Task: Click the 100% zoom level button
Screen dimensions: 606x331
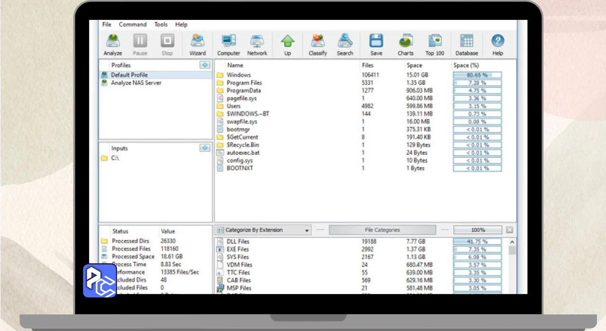Action: (477, 230)
